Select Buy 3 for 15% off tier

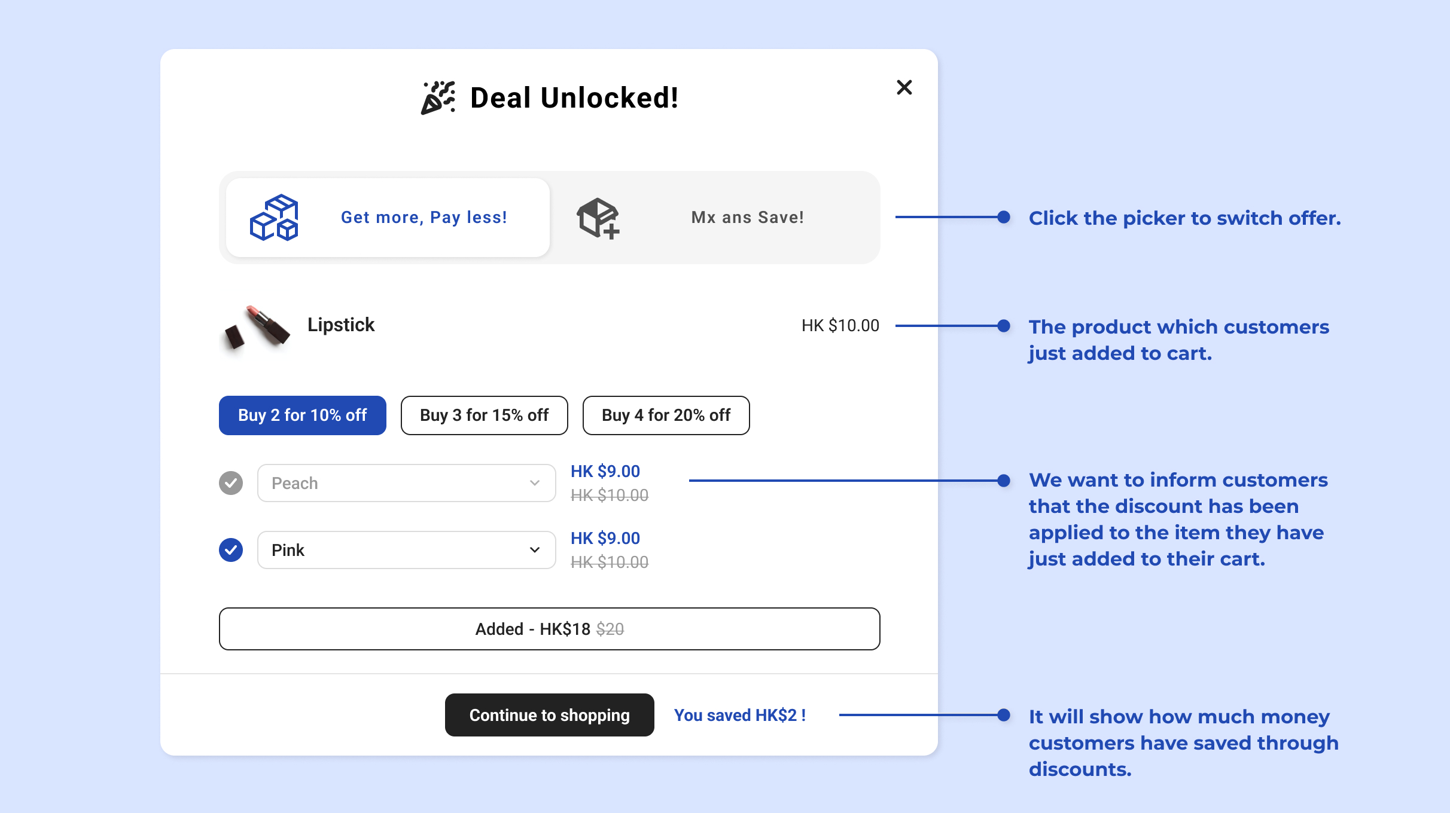coord(484,415)
